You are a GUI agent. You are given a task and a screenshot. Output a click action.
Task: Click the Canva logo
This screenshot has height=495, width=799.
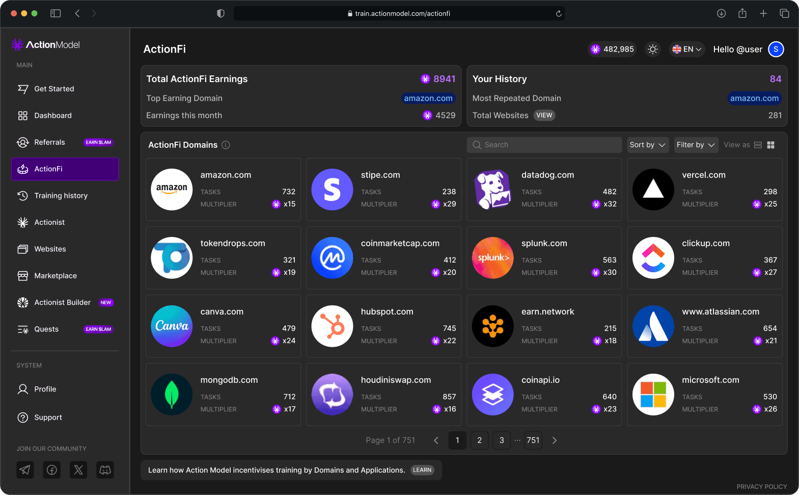tap(172, 326)
